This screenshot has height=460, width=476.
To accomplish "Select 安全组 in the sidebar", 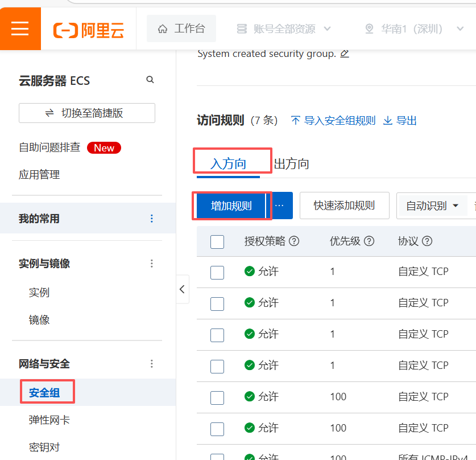I will (x=44, y=392).
